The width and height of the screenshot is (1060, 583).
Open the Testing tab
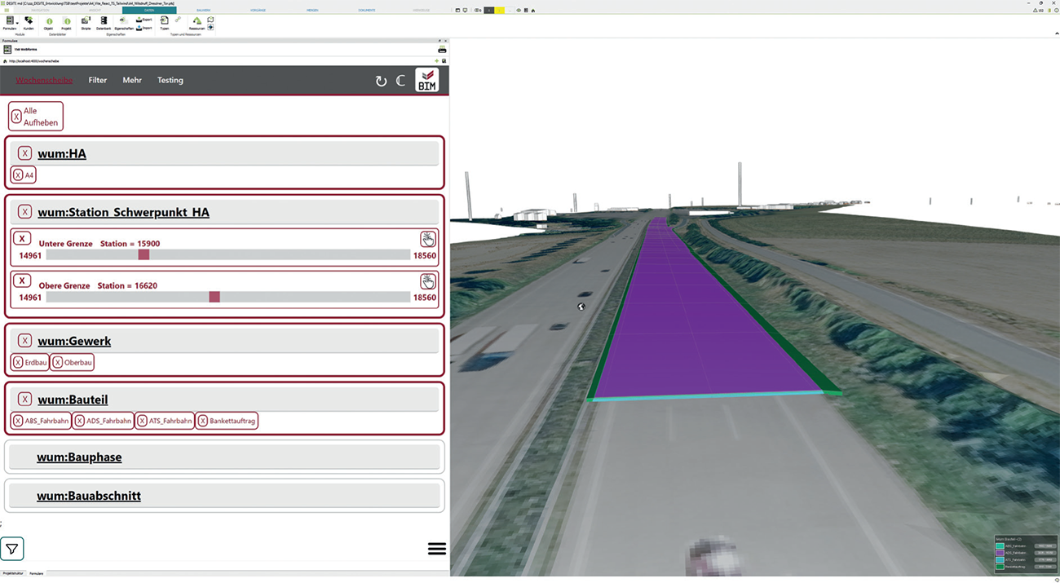[x=170, y=80]
